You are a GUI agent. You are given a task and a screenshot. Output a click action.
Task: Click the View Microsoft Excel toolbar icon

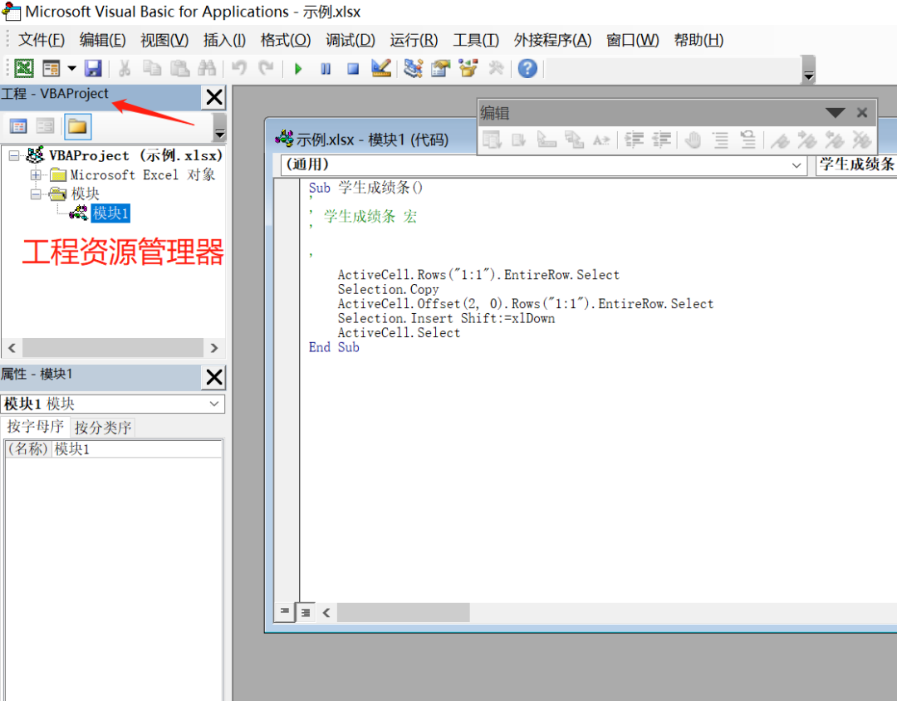click(x=24, y=69)
